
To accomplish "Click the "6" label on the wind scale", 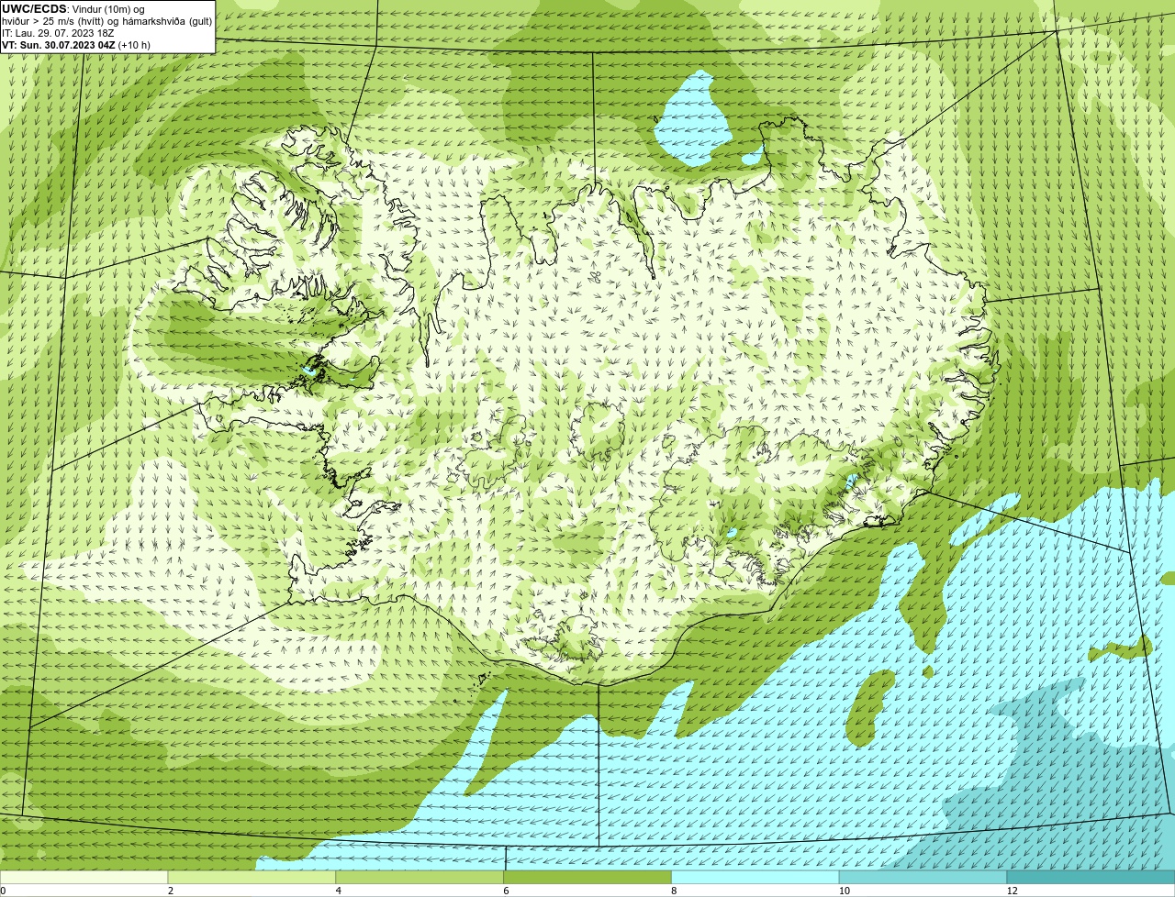I will coord(506,891).
